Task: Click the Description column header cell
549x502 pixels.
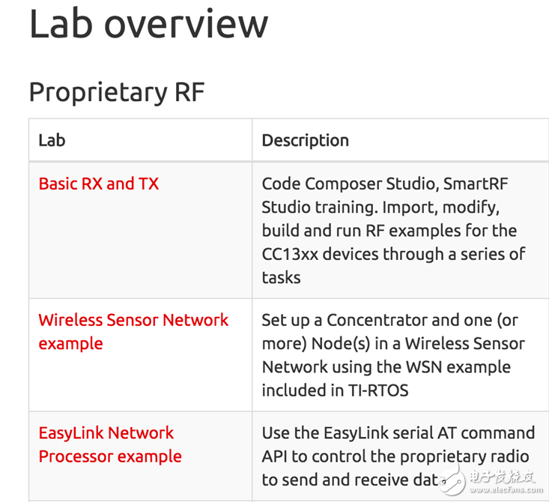Action: pyautogui.click(x=305, y=140)
